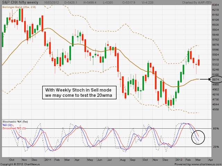Select the 'Bollinger Band (20w, 2.0)' indicator label
222x166 pixels.
click(19, 7)
